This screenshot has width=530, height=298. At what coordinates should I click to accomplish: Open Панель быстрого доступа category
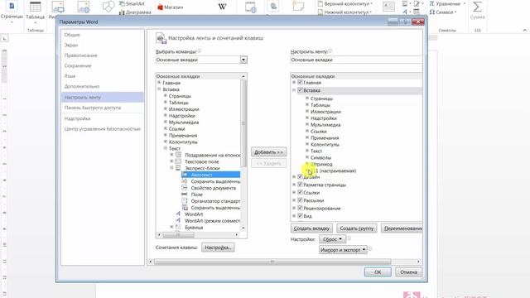click(93, 108)
